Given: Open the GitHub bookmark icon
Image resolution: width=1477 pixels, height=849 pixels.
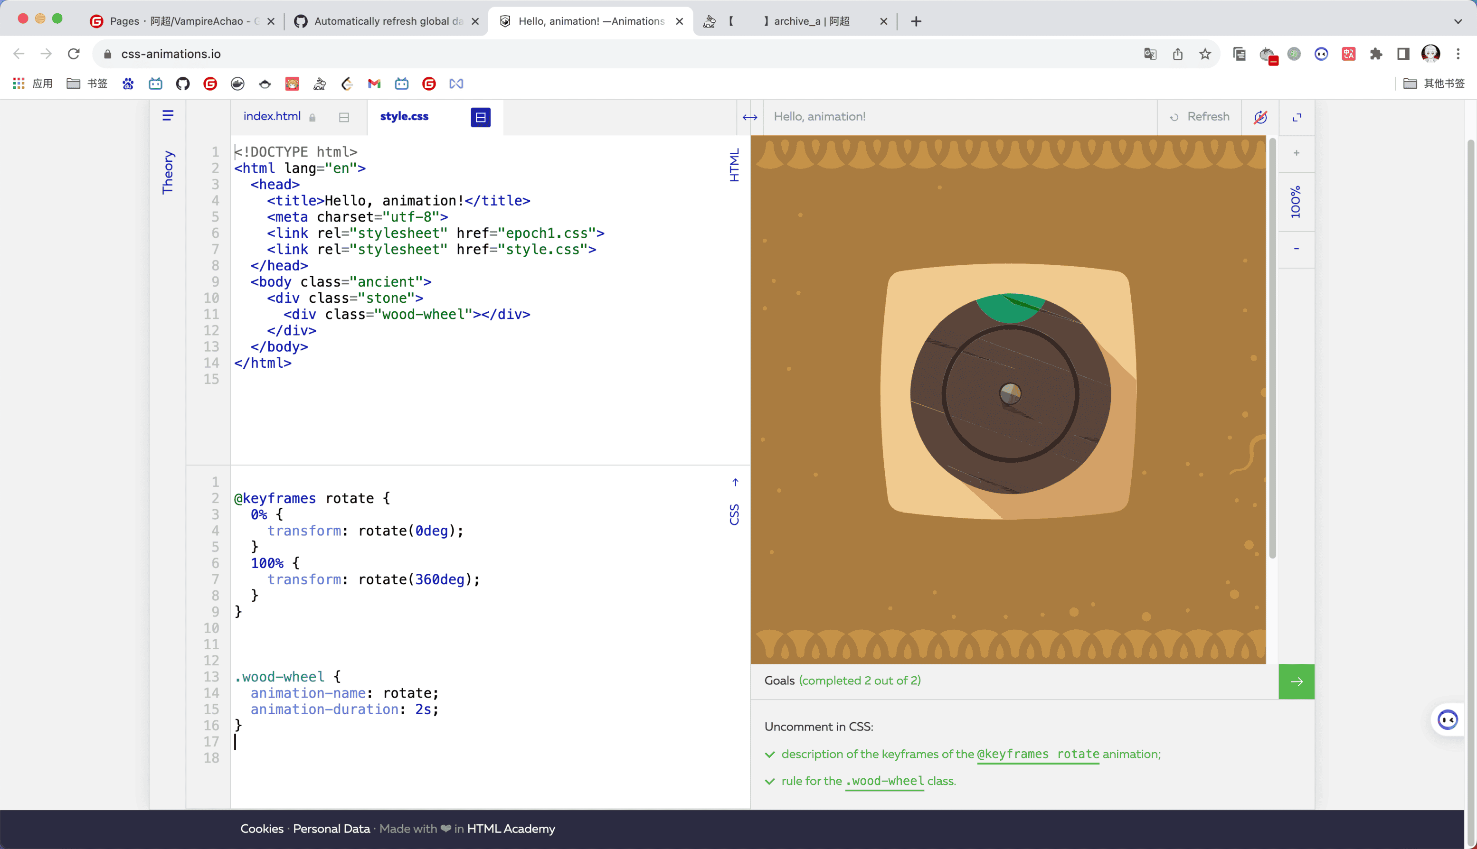Looking at the screenshot, I should [x=183, y=84].
